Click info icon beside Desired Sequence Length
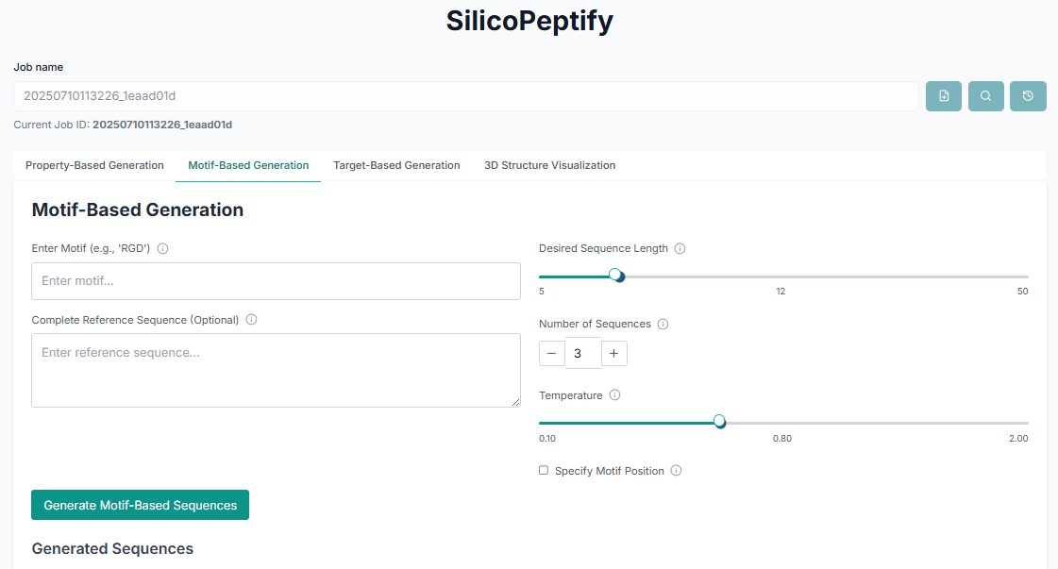The image size is (1058, 569). [x=680, y=249]
